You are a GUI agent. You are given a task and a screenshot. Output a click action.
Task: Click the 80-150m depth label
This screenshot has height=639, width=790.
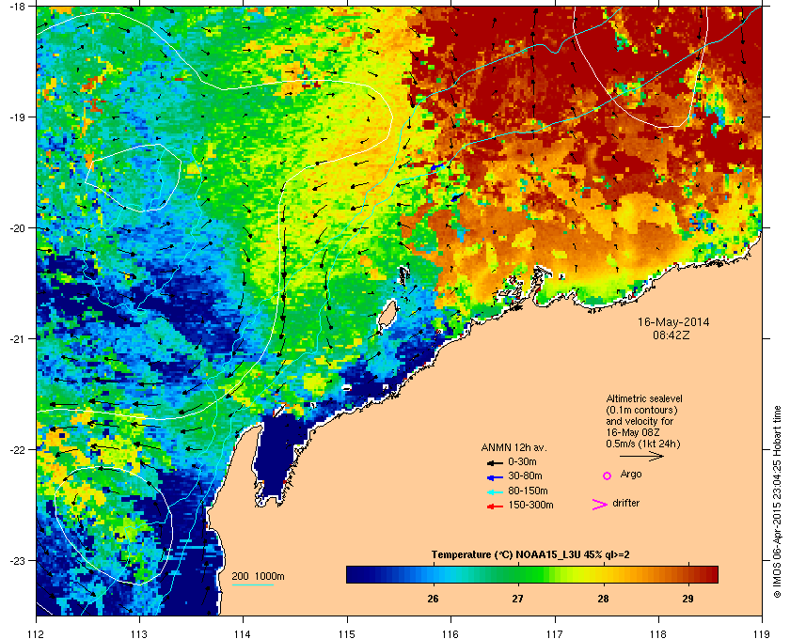(528, 491)
